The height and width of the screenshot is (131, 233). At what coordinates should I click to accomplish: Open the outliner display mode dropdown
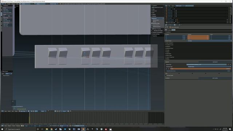[179, 6]
